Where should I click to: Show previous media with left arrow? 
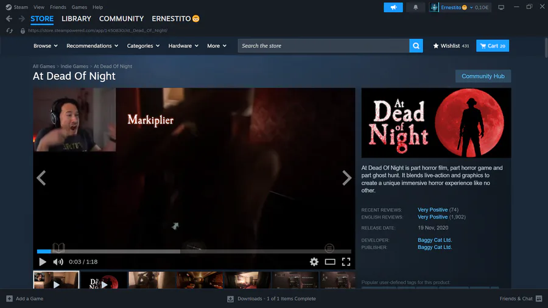point(41,178)
